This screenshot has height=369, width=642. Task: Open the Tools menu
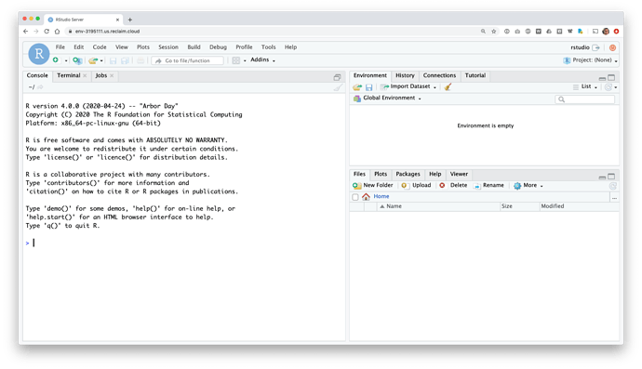coord(269,47)
